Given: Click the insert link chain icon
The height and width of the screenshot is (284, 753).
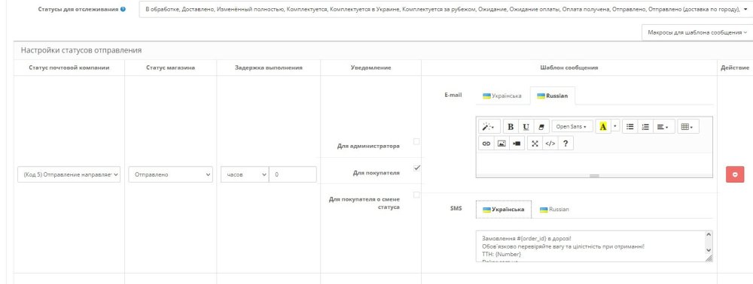Looking at the screenshot, I should 486,144.
